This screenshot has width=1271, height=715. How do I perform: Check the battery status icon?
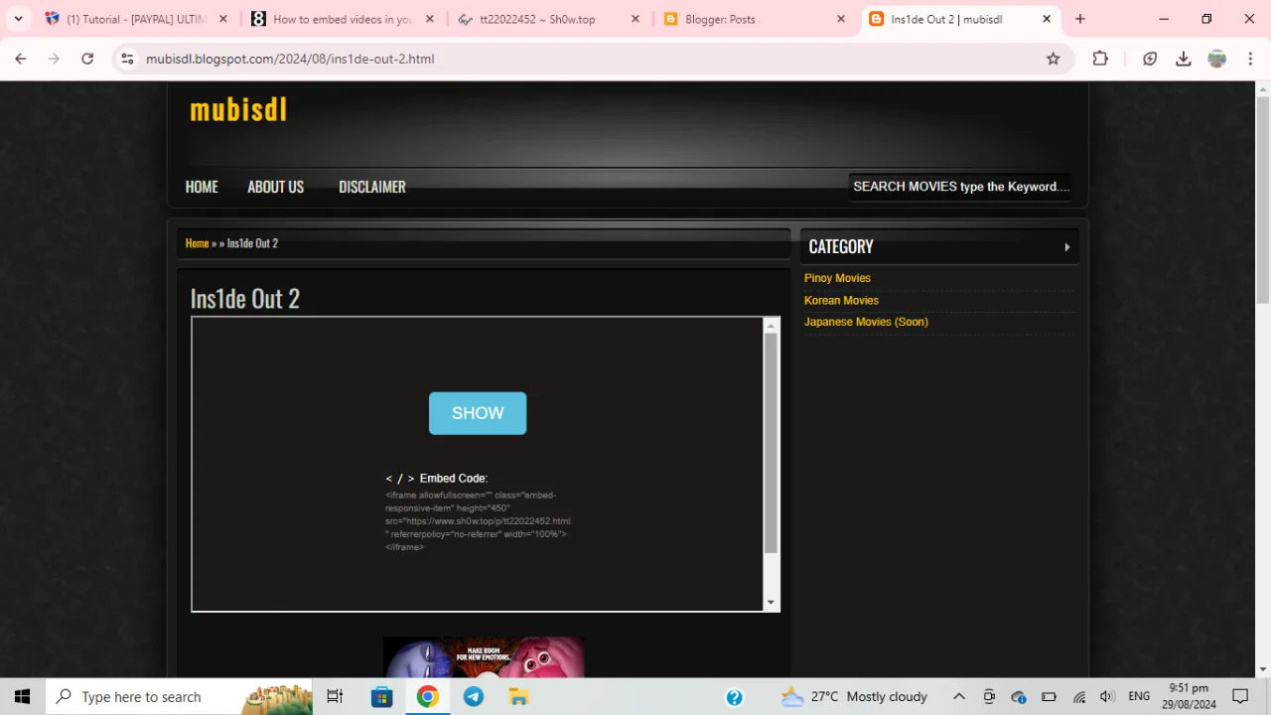[1049, 697]
